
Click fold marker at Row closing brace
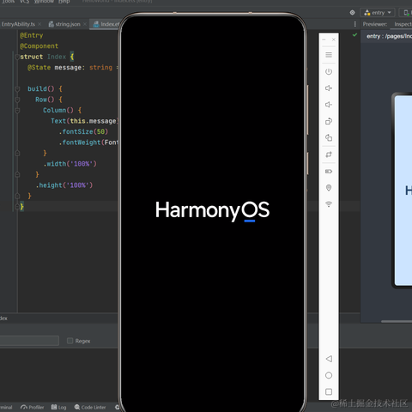17,174
